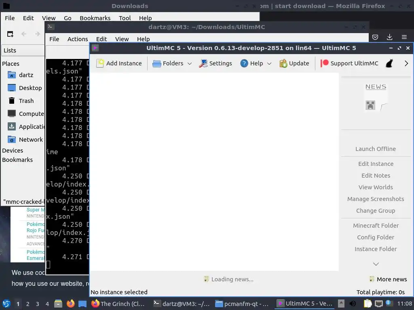Click the Help toolbar button
The height and width of the screenshot is (310, 414).
point(251,63)
